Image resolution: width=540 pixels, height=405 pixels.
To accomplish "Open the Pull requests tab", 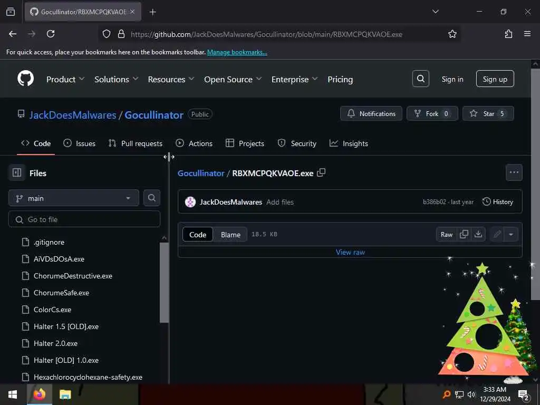I will coord(136,143).
